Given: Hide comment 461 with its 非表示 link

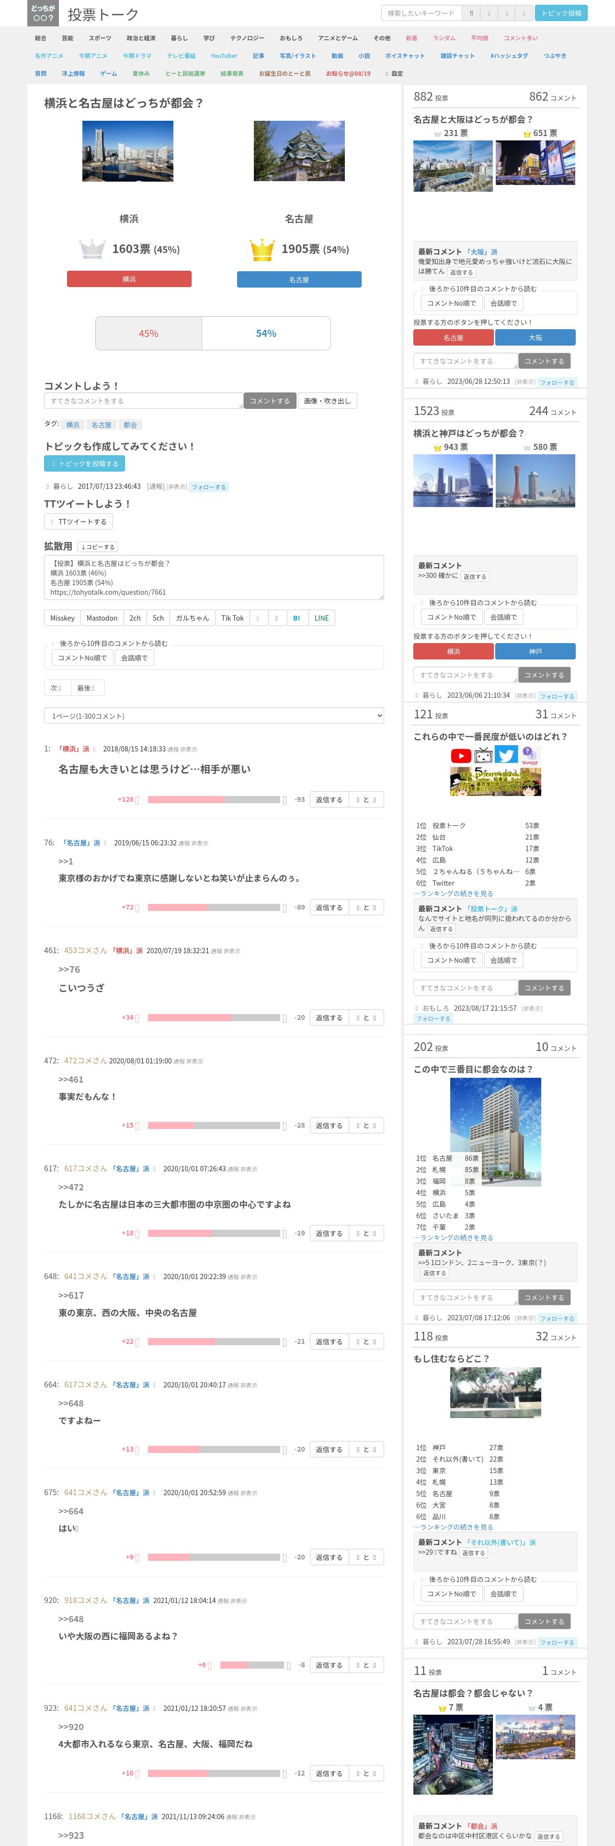Looking at the screenshot, I should pyautogui.click(x=232, y=951).
